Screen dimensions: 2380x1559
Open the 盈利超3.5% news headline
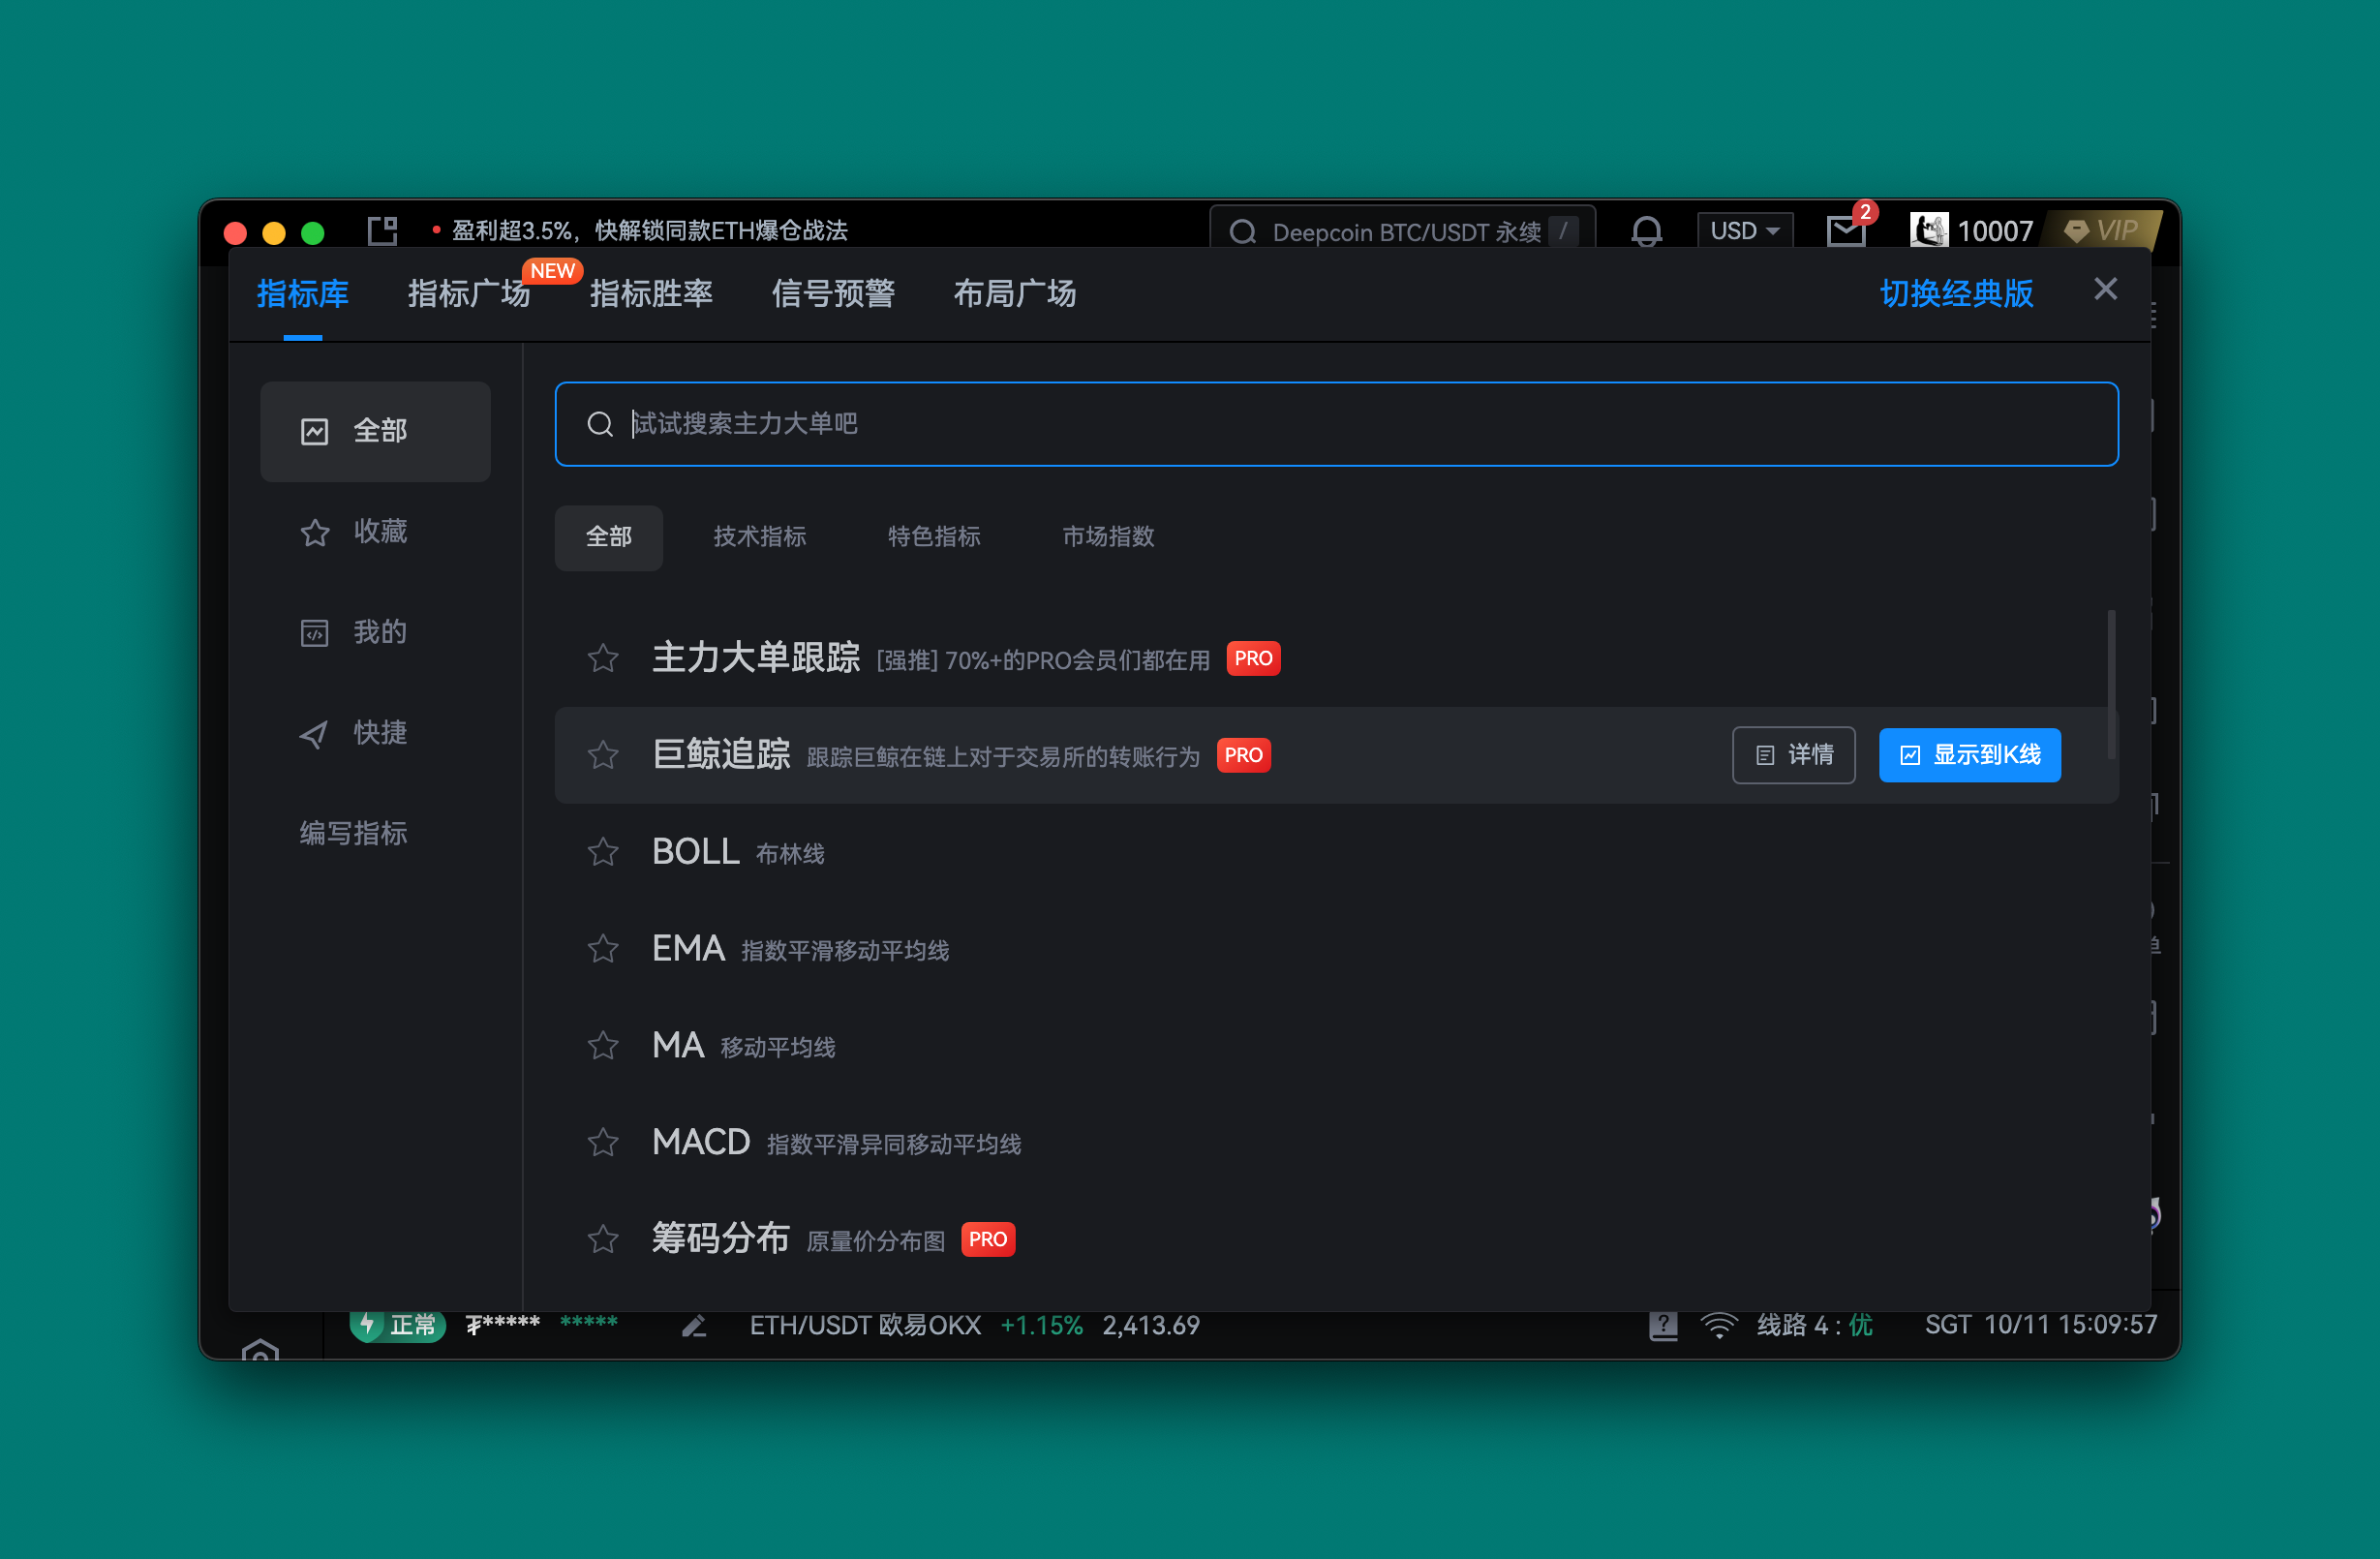point(649,231)
